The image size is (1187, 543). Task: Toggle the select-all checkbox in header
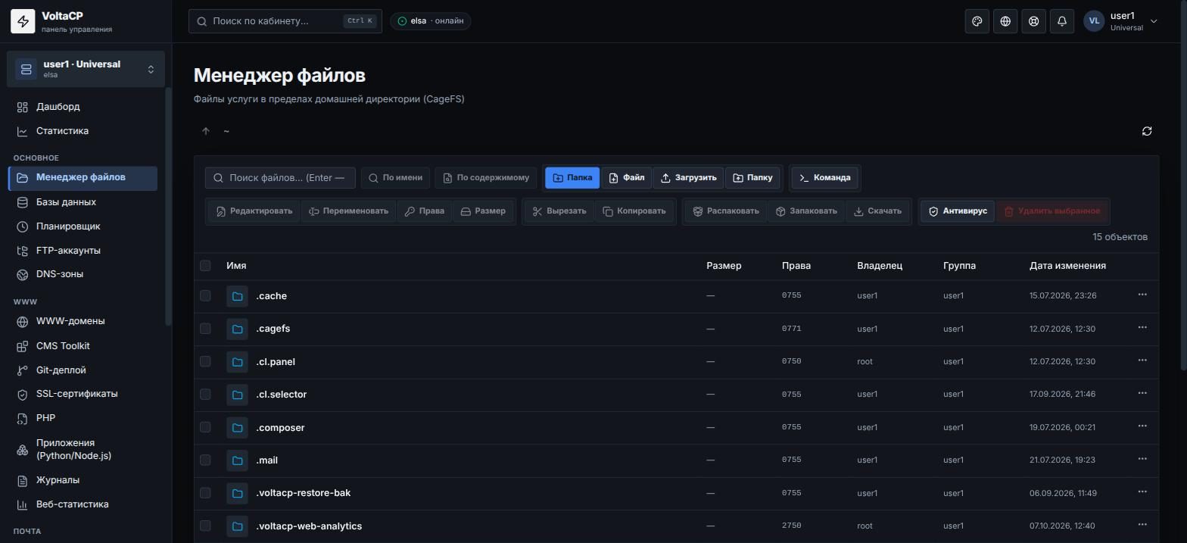205,265
